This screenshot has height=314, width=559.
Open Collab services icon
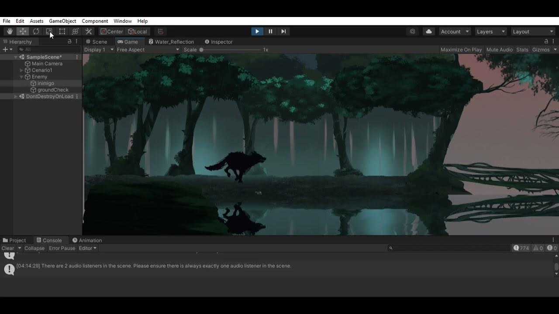pyautogui.click(x=412, y=31)
